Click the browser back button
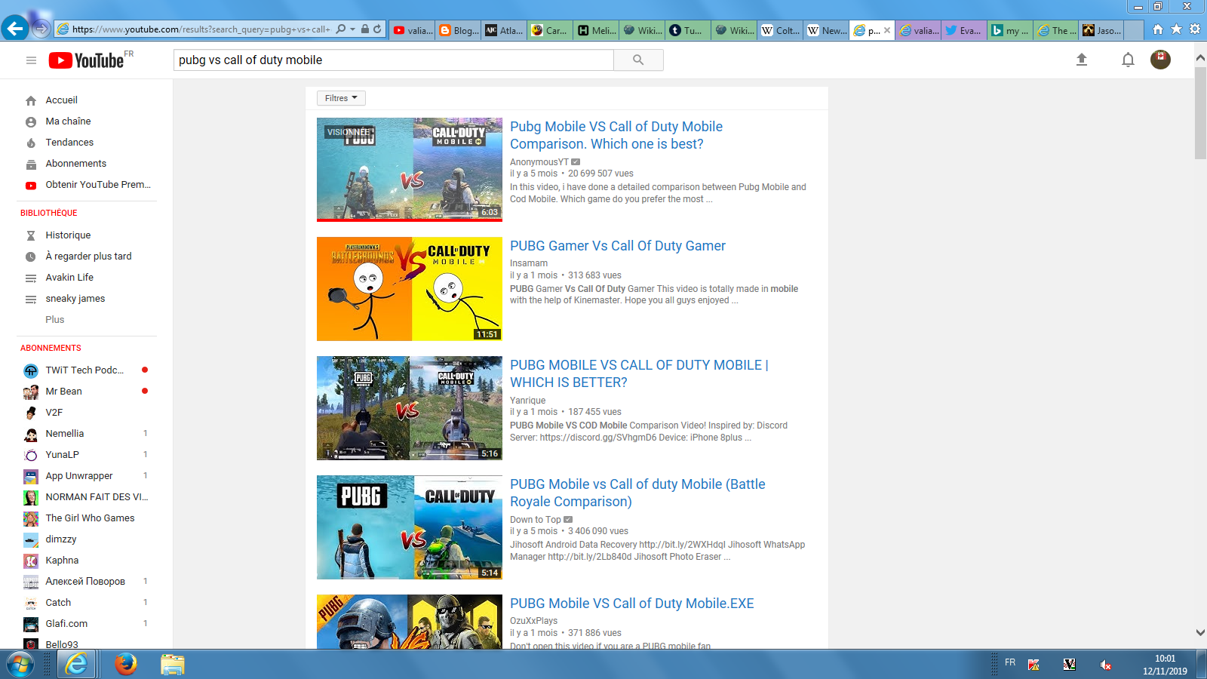 click(x=15, y=29)
